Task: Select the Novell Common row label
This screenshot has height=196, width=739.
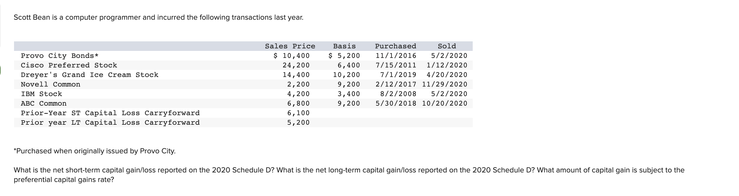Action: [51, 84]
